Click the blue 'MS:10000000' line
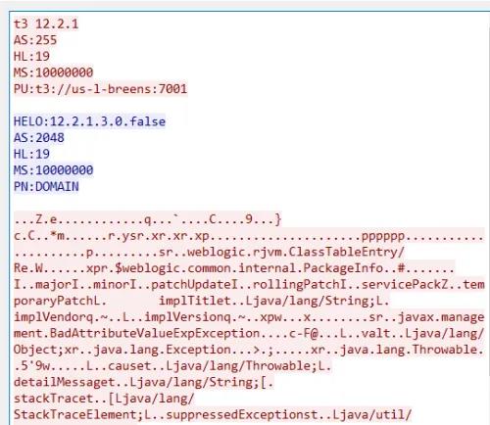 54,170
